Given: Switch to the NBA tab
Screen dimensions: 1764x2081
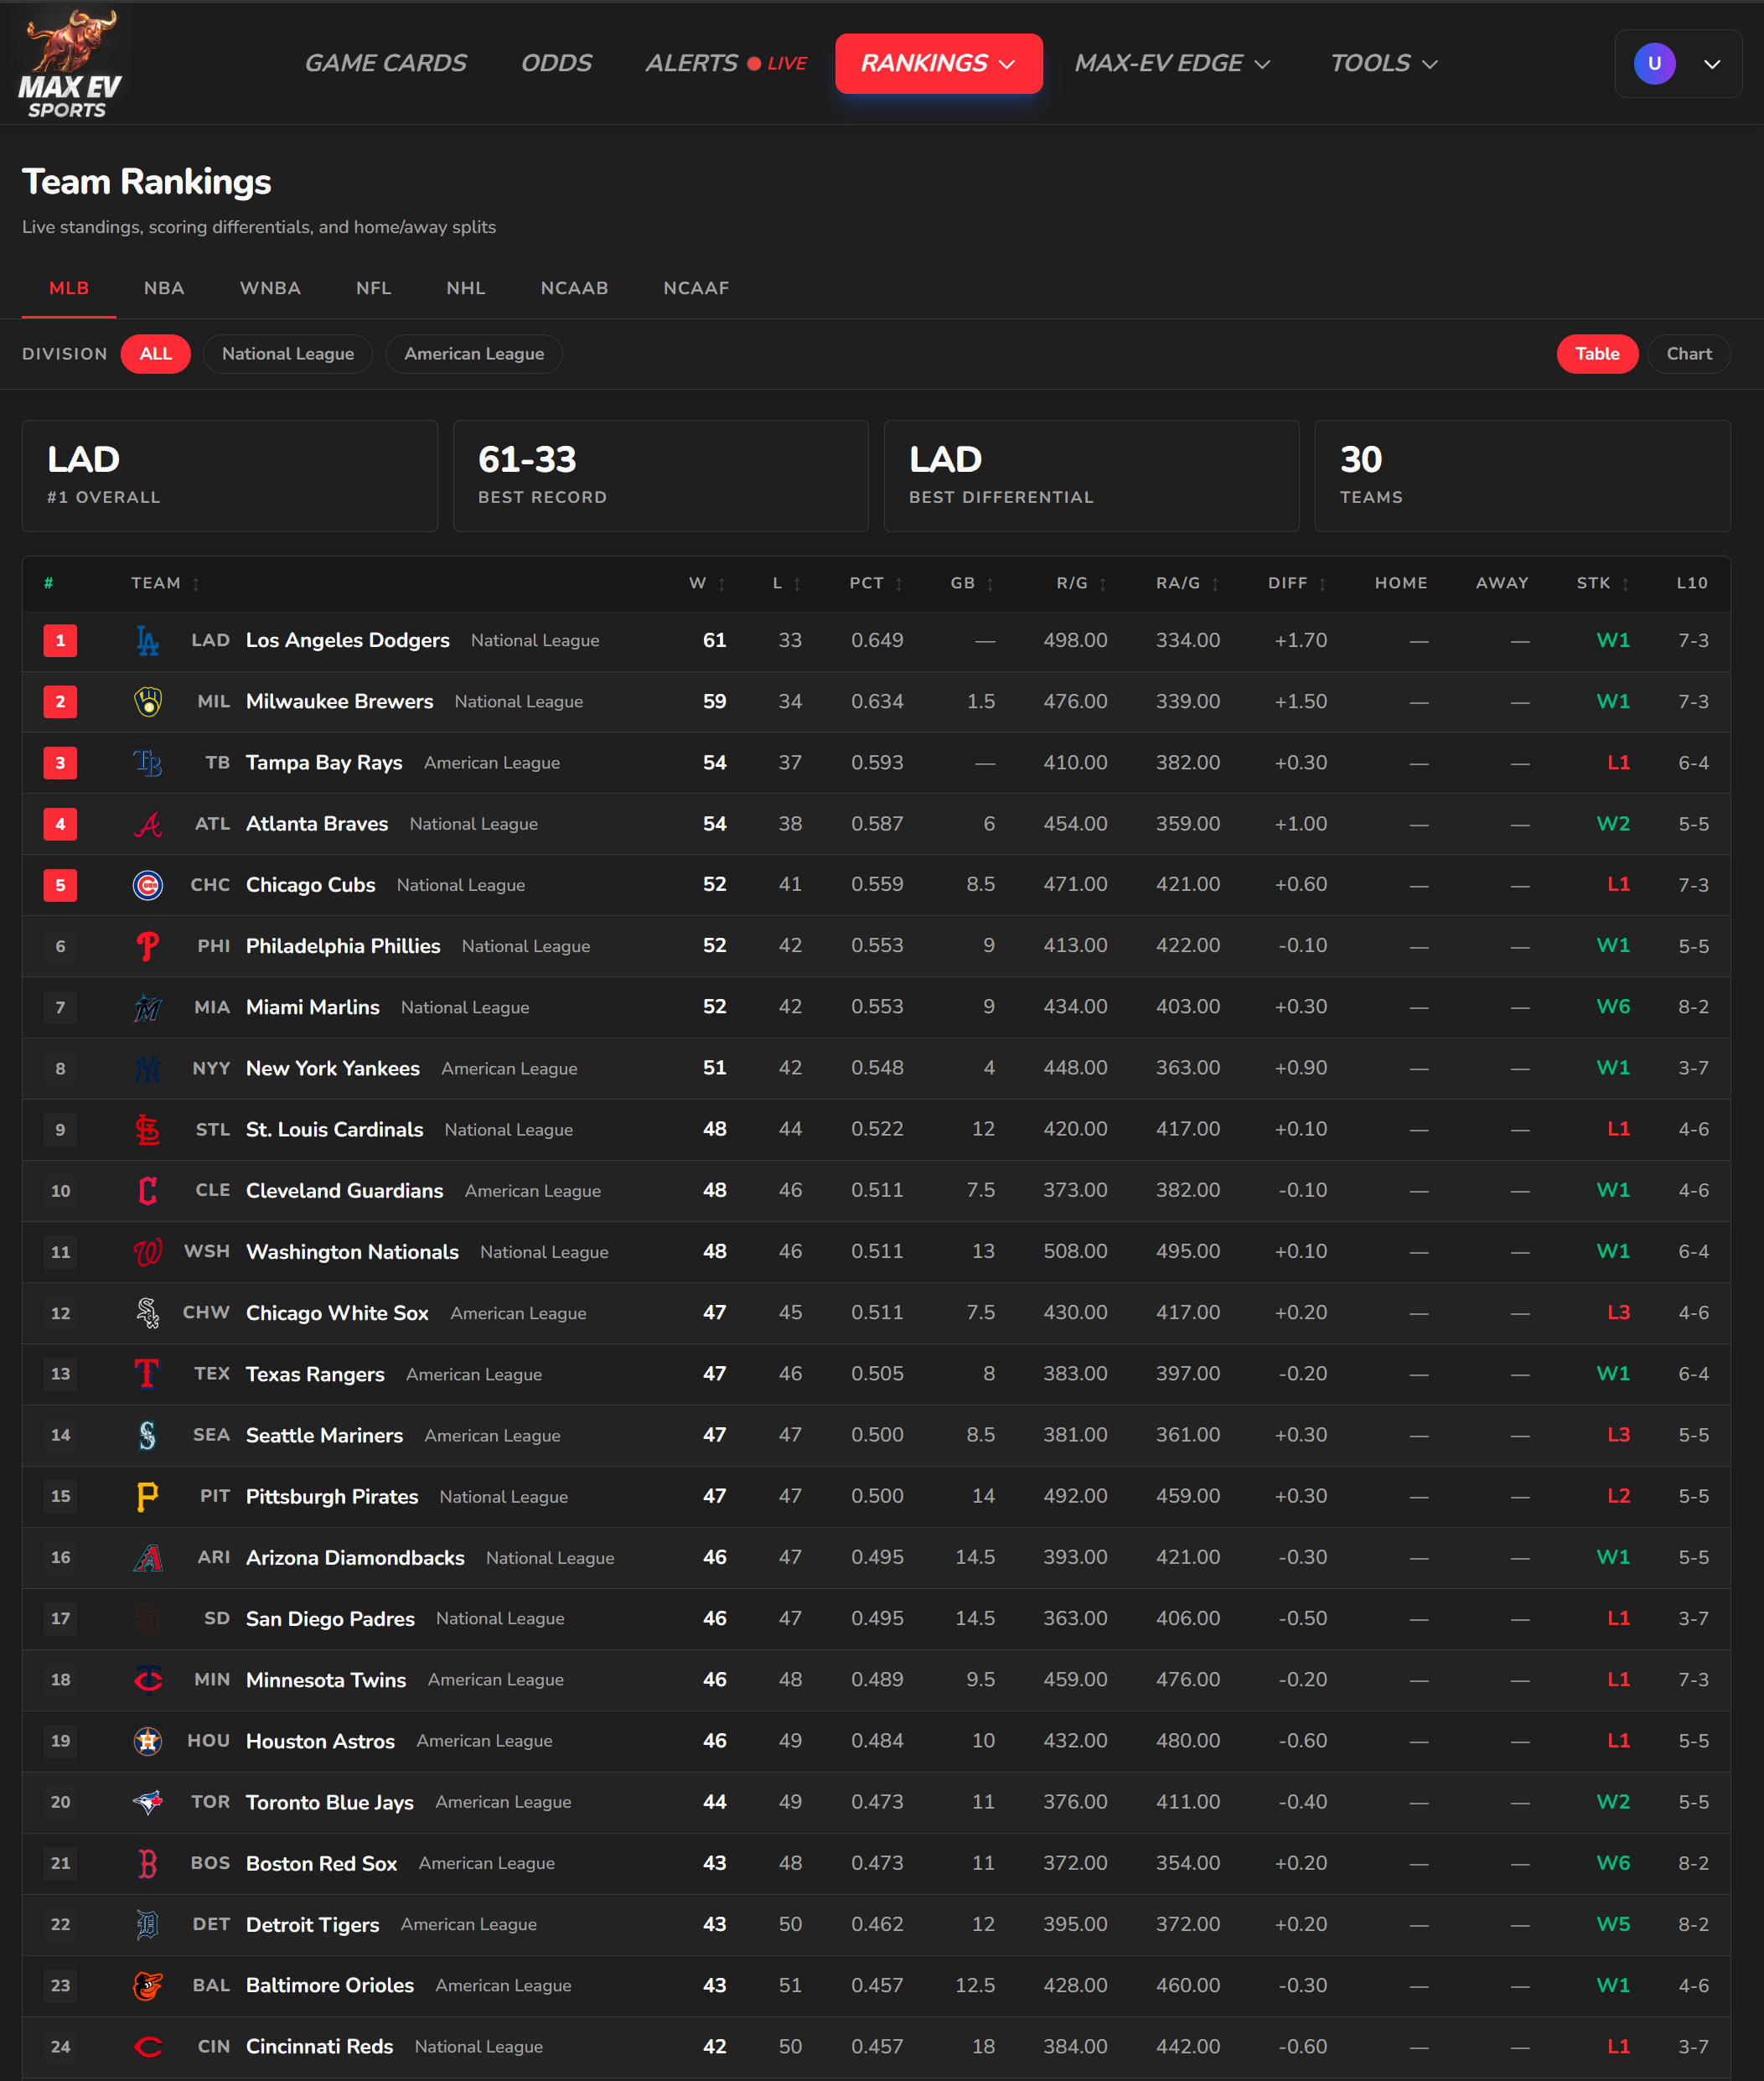Looking at the screenshot, I should [x=164, y=288].
